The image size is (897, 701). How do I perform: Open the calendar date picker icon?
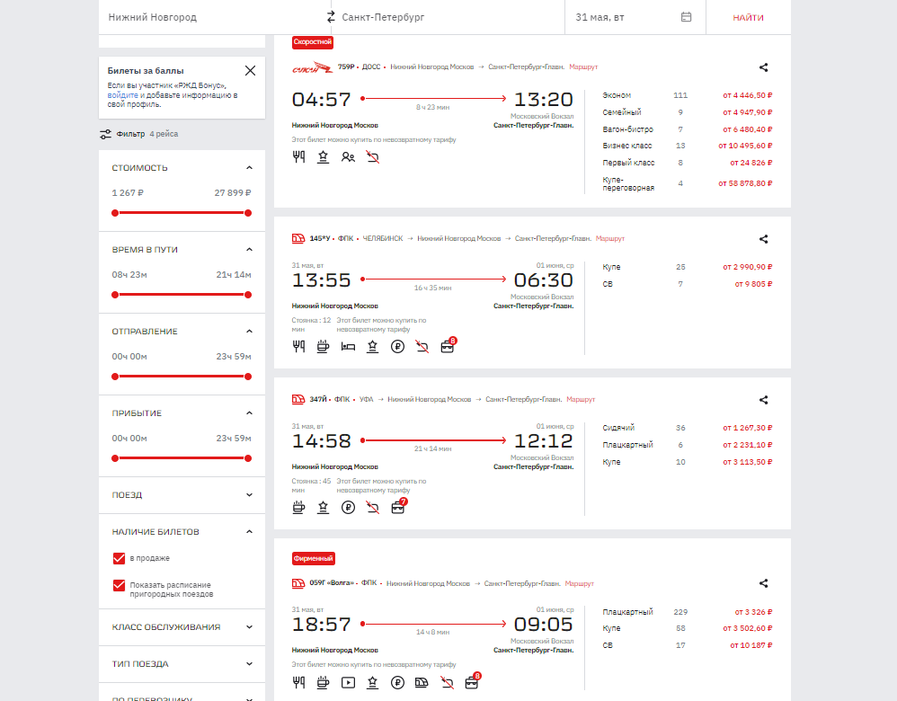(x=686, y=17)
